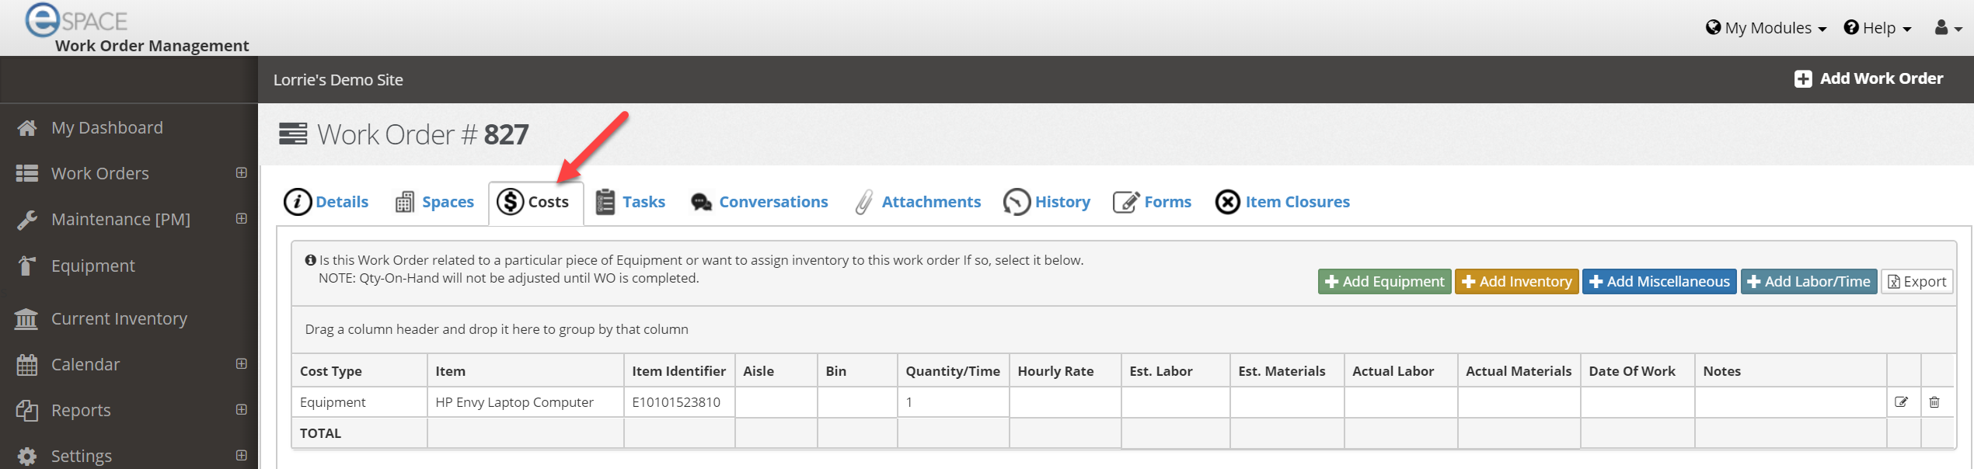Viewport: 1974px width, 469px height.
Task: Click the Attachments paperclip icon
Action: (864, 202)
